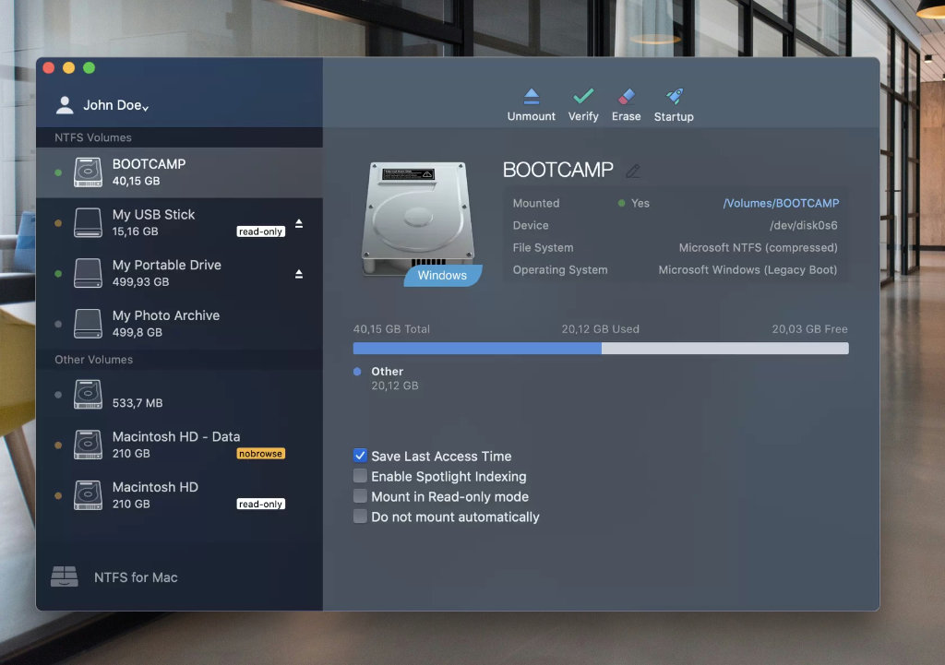The width and height of the screenshot is (945, 665).
Task: Uncheck Save Last Access Time
Action: (361, 456)
